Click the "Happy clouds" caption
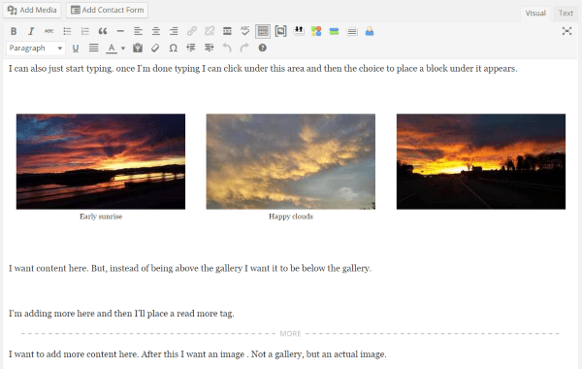582x369 pixels. pos(291,217)
